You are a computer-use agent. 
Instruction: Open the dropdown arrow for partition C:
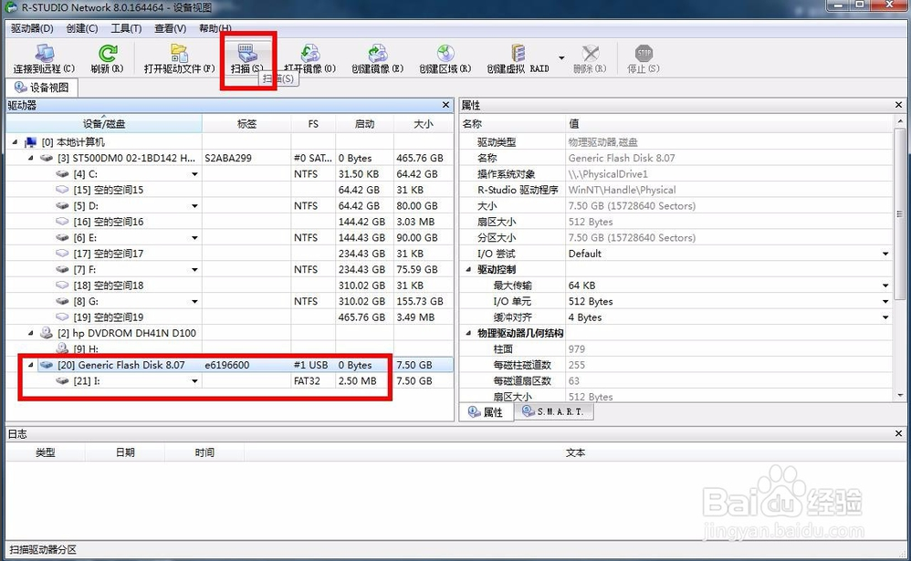point(194,174)
